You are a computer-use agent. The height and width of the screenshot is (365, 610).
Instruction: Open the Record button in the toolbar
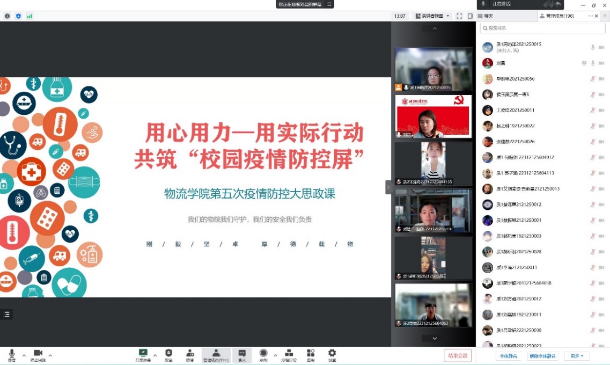(263, 354)
